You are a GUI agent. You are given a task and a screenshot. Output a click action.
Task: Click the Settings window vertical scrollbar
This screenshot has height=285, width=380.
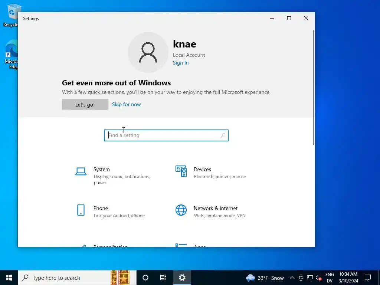(x=314, y=87)
